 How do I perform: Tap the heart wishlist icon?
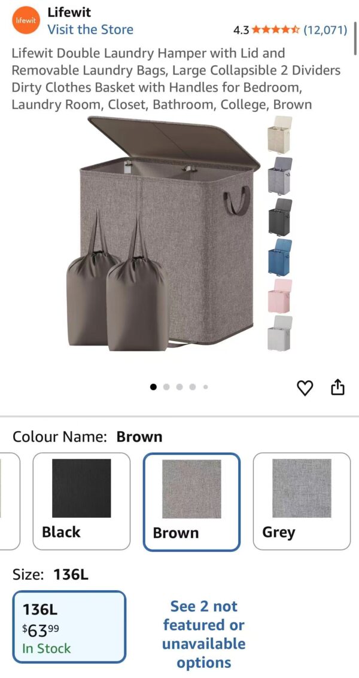[305, 389]
